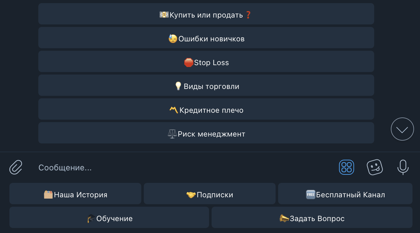Screen dimensions: 420x233
Task: Toggle the bot keyboard grid icon
Action: point(346,167)
